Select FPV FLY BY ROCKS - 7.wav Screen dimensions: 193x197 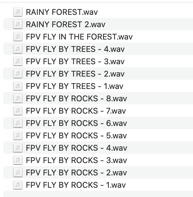coord(76,111)
